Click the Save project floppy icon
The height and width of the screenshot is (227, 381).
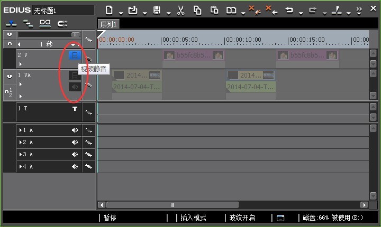pyautogui.click(x=157, y=10)
